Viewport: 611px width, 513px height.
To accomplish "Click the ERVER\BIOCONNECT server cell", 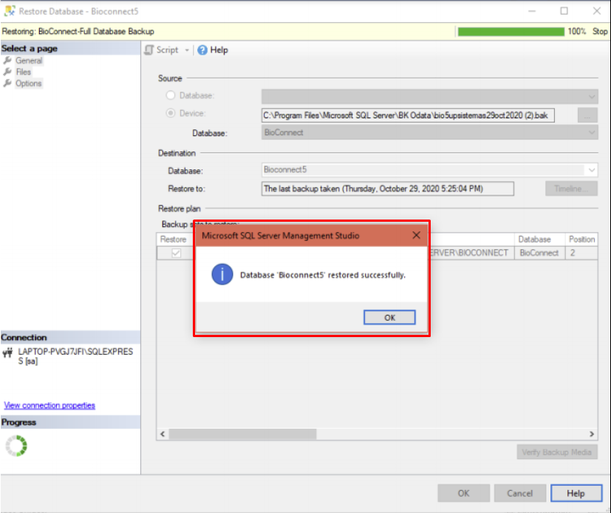I will (x=471, y=253).
